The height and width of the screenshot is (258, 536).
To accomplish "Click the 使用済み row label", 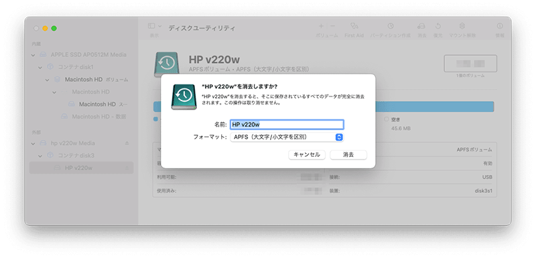I will (x=166, y=191).
